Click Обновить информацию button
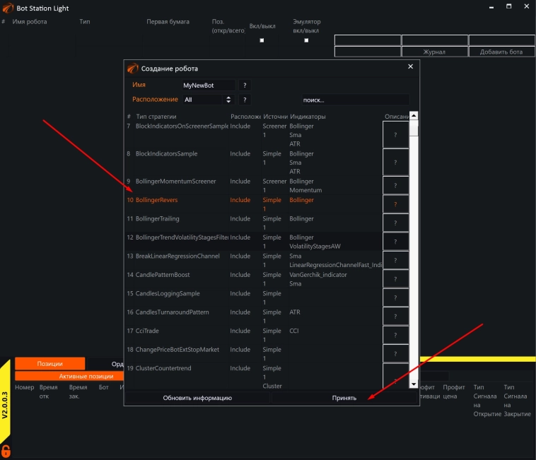This screenshot has width=536, height=460. (x=197, y=398)
